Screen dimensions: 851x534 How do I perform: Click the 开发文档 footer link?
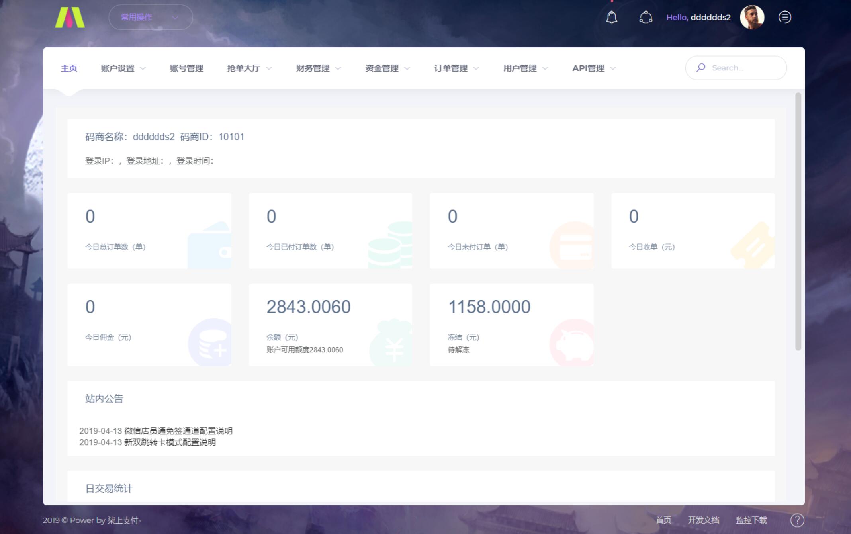(704, 520)
